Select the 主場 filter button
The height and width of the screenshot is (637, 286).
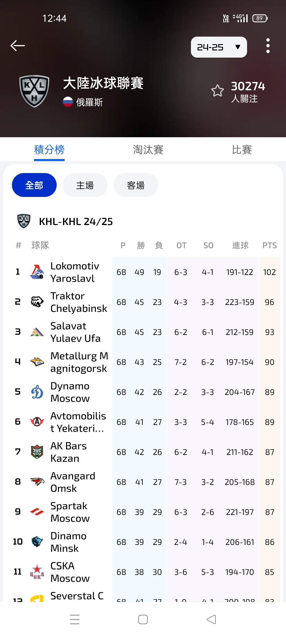(85, 185)
